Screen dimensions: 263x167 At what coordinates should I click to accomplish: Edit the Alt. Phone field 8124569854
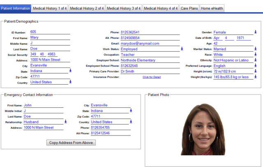[150, 38]
